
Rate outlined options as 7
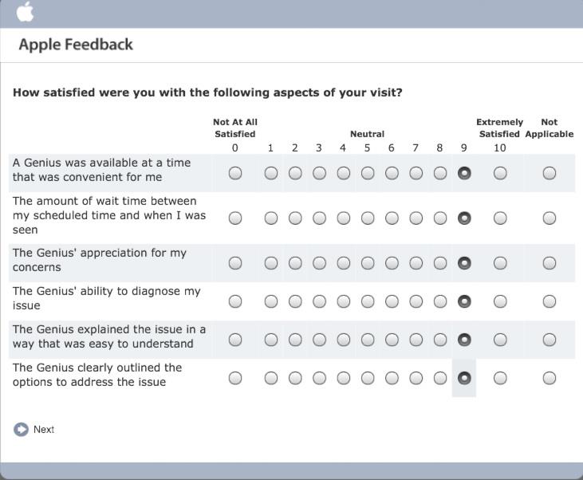[416, 378]
